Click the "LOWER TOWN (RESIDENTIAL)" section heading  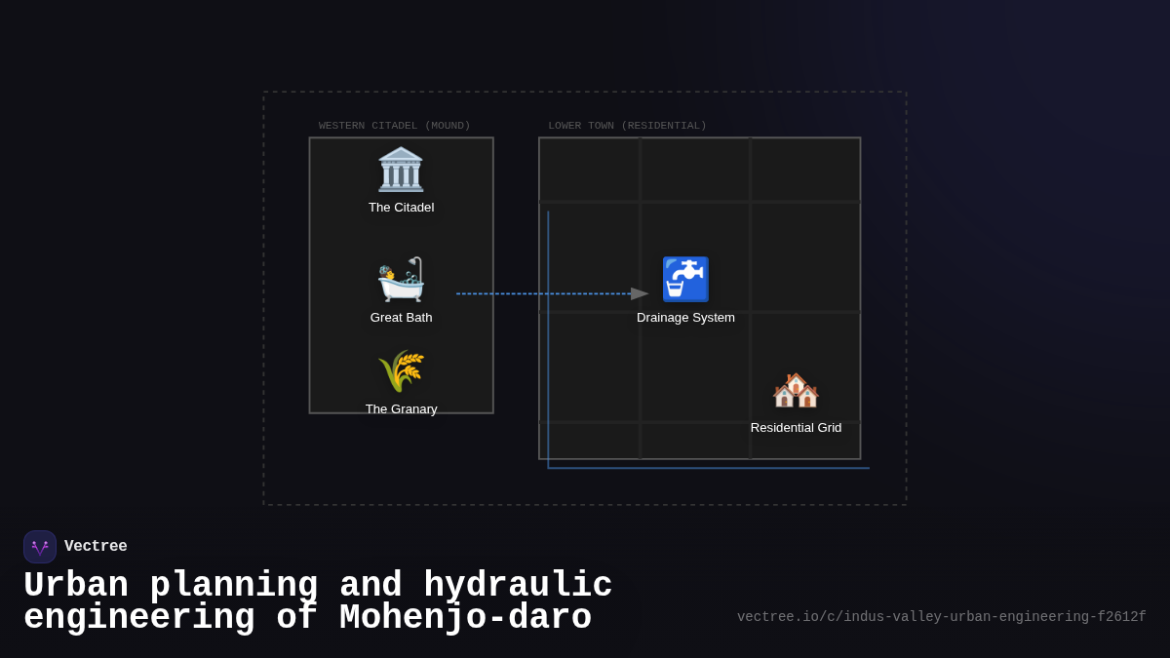point(627,126)
